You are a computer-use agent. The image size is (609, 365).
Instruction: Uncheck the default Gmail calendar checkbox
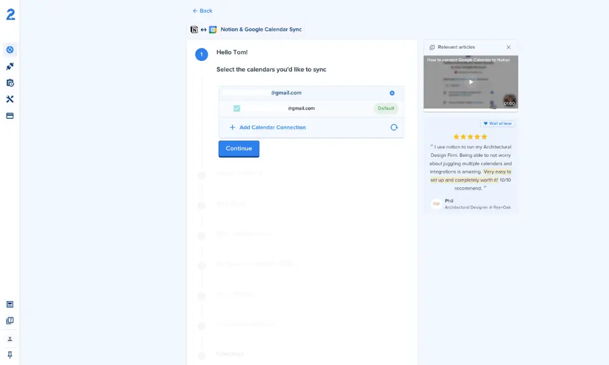pyautogui.click(x=236, y=109)
